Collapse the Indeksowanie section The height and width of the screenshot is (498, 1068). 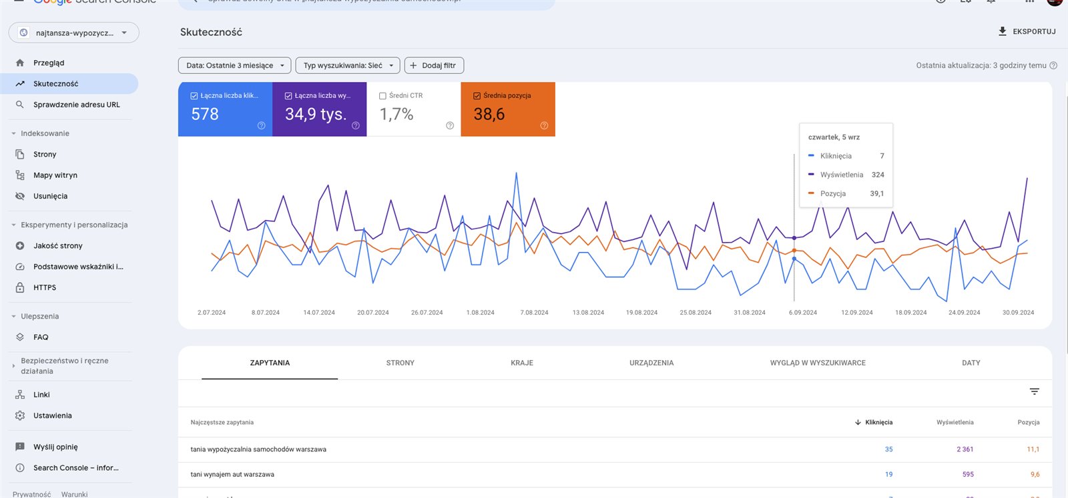[x=14, y=133]
